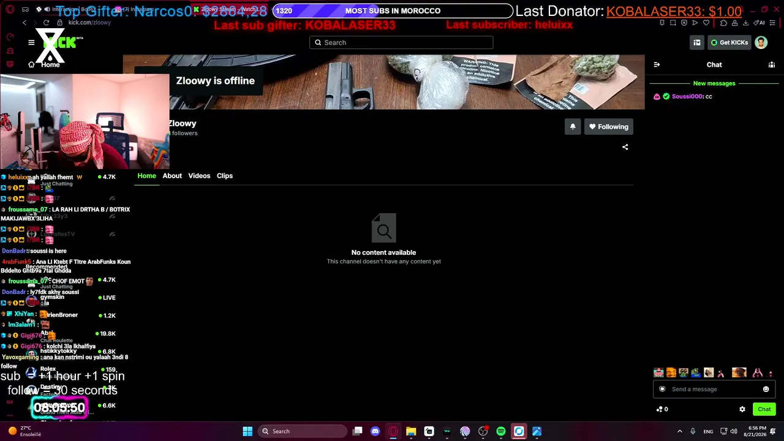Open the About channel tab
Screen dimensions: 784x441
pos(172,176)
